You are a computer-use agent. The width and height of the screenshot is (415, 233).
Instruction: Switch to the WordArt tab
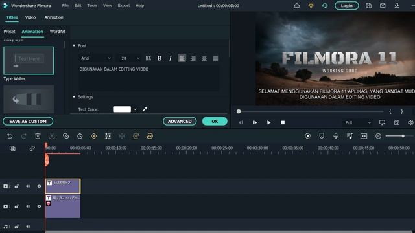point(58,32)
